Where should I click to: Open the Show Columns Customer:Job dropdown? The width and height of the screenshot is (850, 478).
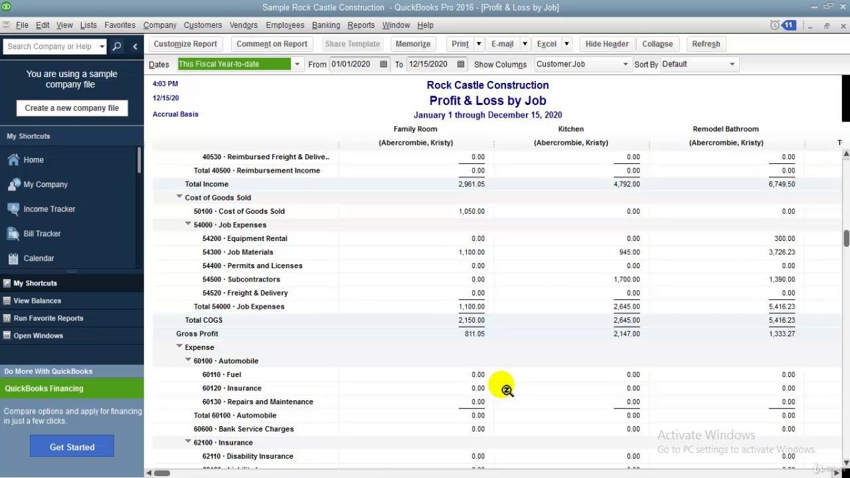coord(625,64)
